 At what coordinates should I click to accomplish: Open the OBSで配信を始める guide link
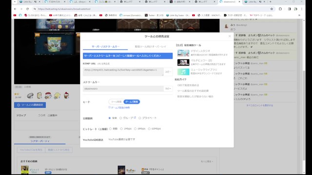tap(188, 85)
